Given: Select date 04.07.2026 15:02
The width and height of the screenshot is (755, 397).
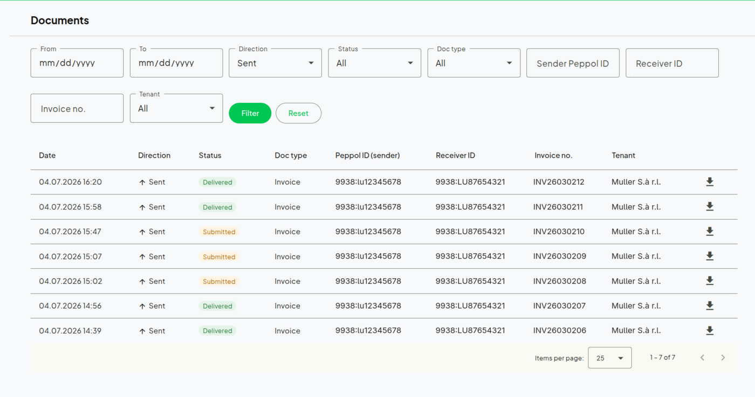Looking at the screenshot, I should coord(71,281).
